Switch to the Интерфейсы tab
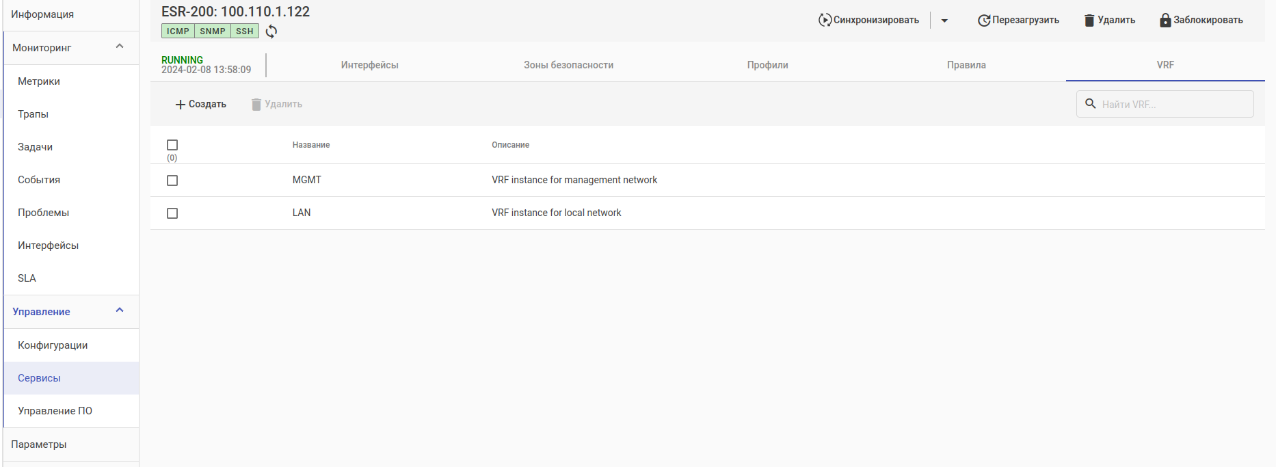The width and height of the screenshot is (1276, 467). click(369, 65)
